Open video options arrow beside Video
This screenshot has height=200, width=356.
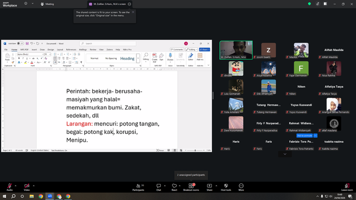[x=33, y=186]
